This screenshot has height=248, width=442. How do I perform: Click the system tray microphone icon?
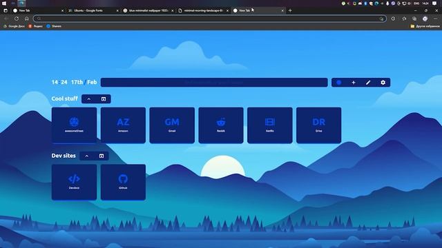point(387,3)
